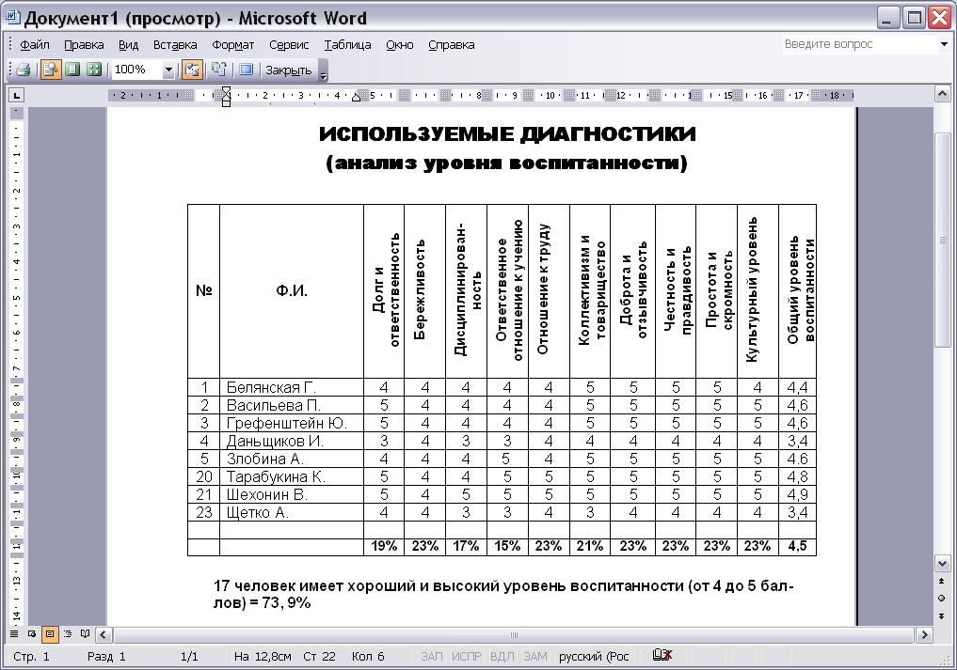Screen dimensions: 957x670
Task: Open the Файл menu
Action: coord(34,44)
